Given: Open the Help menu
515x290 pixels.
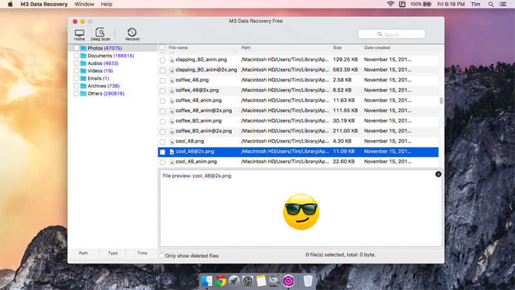Looking at the screenshot, I should 106,5.
